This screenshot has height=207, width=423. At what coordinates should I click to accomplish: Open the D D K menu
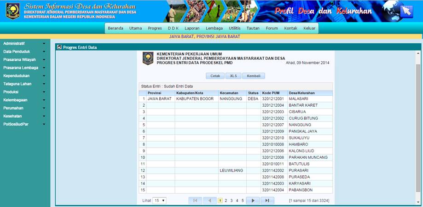pos(173,28)
